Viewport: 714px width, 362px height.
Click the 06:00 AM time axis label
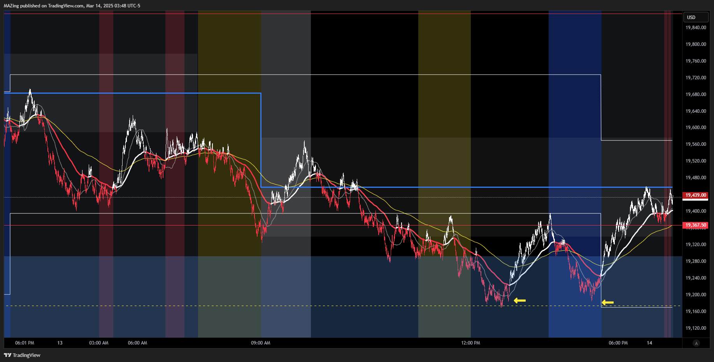(137, 343)
